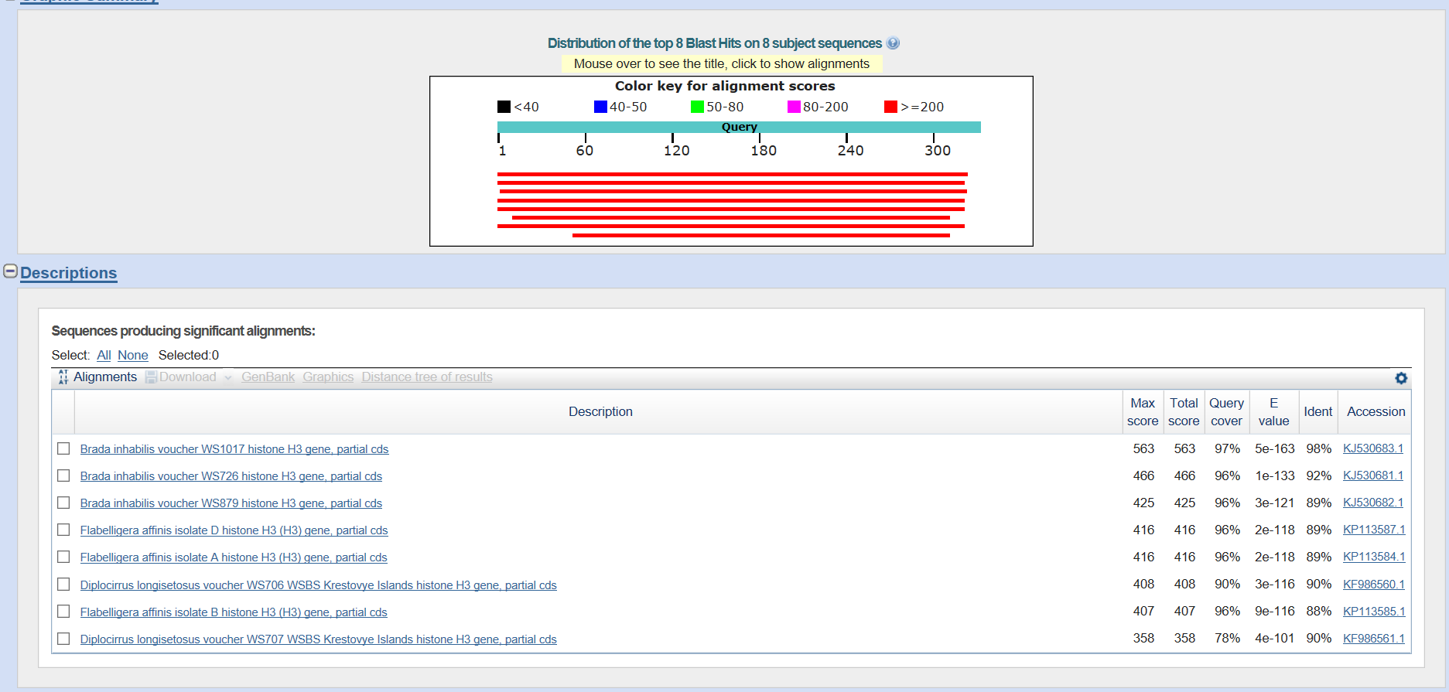Select All sequences link
Image resolution: width=1449 pixels, height=692 pixels.
pyautogui.click(x=104, y=356)
